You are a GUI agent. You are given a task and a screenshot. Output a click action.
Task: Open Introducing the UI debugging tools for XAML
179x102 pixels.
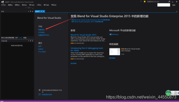pyautogui.click(x=87, y=49)
